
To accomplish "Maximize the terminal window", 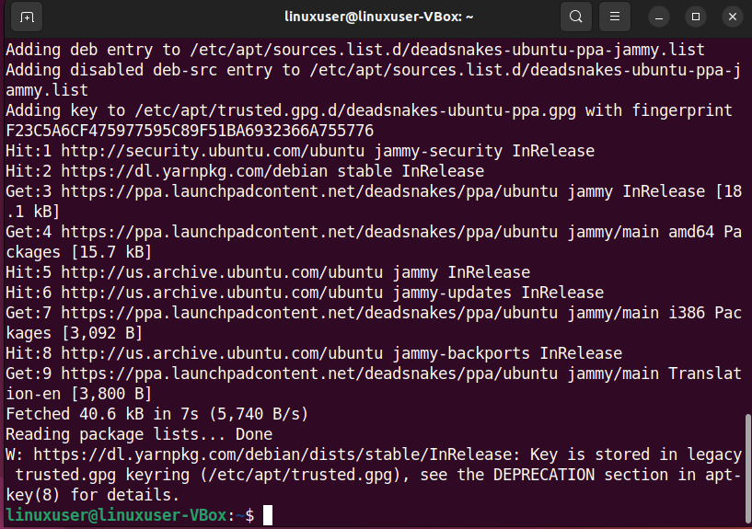I will (696, 17).
